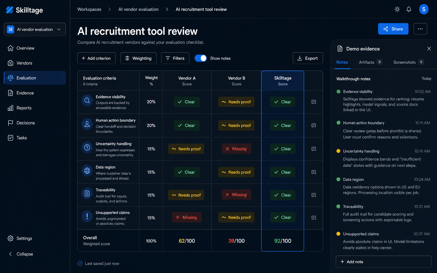Click the Vendor A overall score 62/100
Image resolution: width=437 pixels, height=273 pixels.
187,241
